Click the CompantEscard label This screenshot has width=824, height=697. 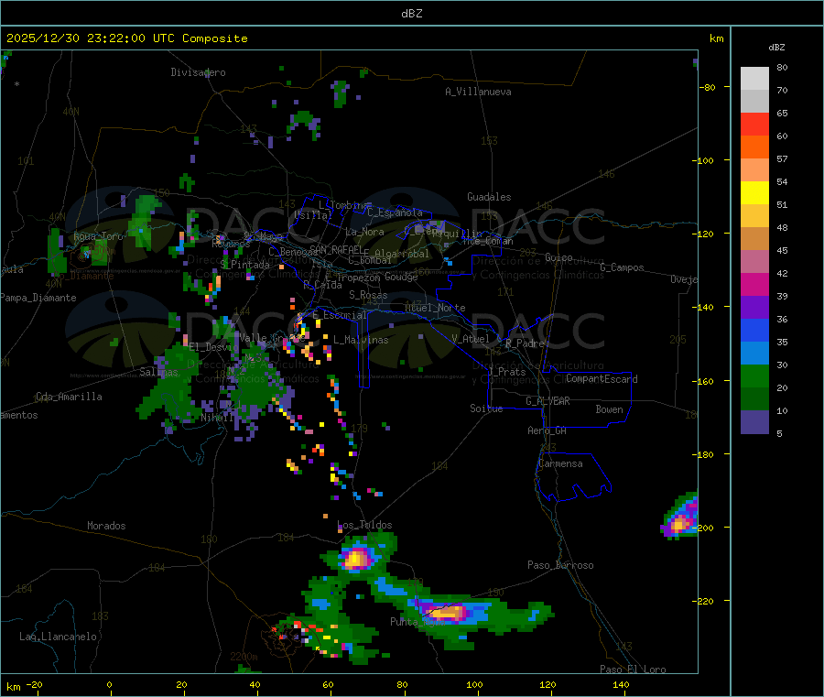click(x=602, y=379)
